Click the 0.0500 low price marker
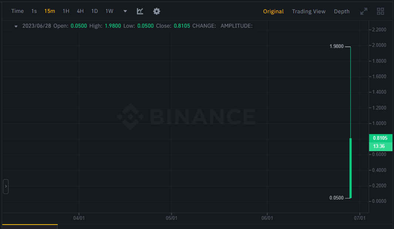 [336, 198]
